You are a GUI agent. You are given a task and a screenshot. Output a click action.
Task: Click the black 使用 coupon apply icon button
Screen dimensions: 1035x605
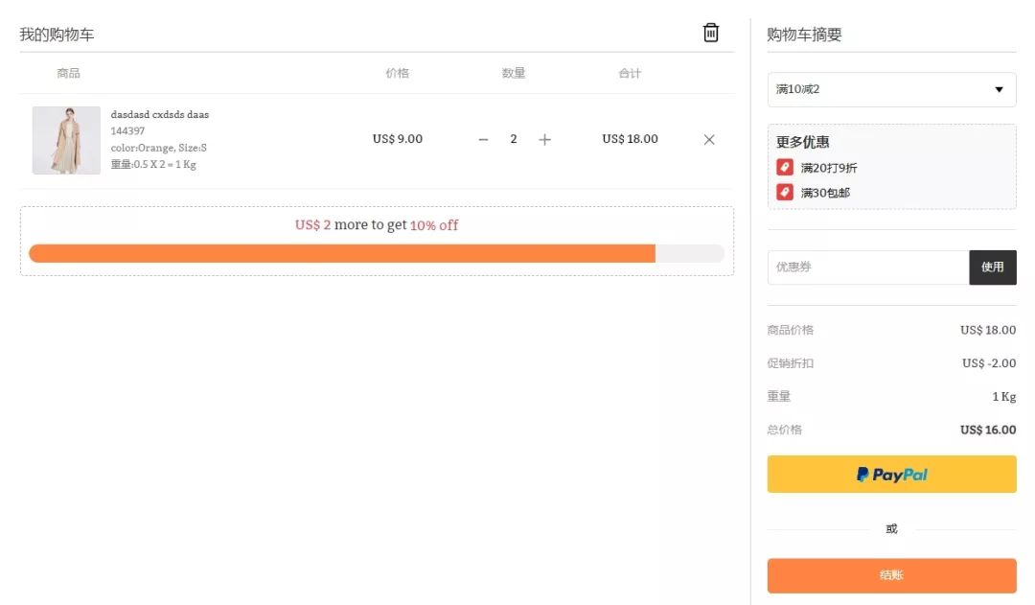[x=993, y=268]
